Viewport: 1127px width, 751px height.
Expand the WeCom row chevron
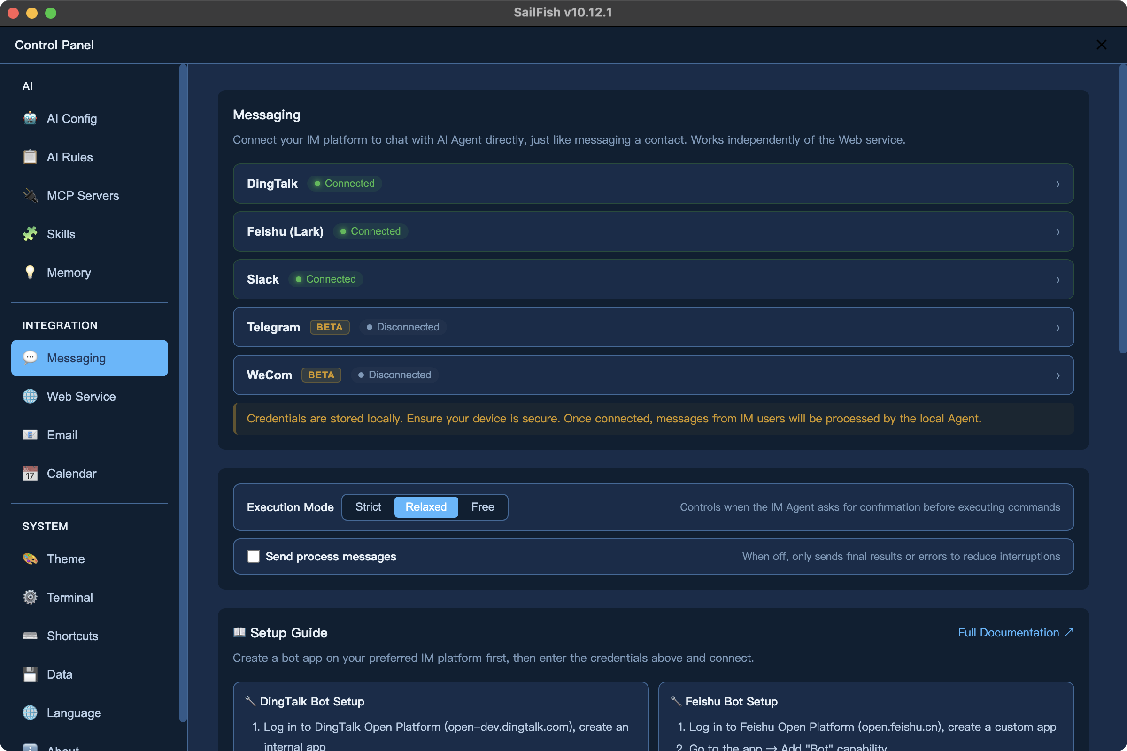[x=1057, y=375]
